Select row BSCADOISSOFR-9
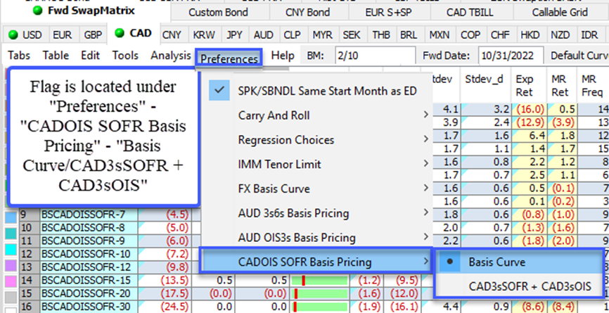Viewport: 609px width, 313px height. (x=89, y=241)
